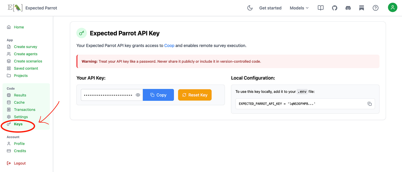This screenshot has width=402, height=172.
Task: Click the Results chip icon
Action: coord(9,95)
